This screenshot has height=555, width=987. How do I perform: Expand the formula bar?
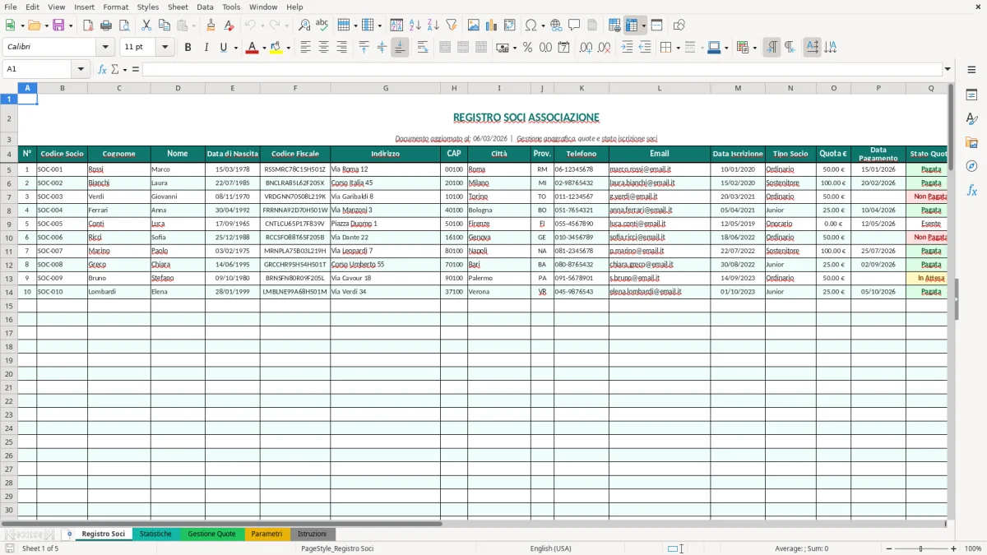[x=948, y=69]
